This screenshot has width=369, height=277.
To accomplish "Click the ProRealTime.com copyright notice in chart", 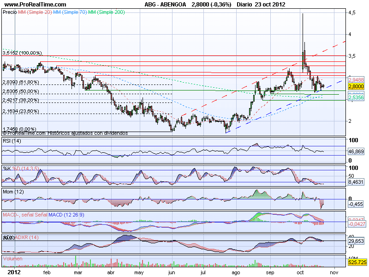I will pyautogui.click(x=65, y=133).
